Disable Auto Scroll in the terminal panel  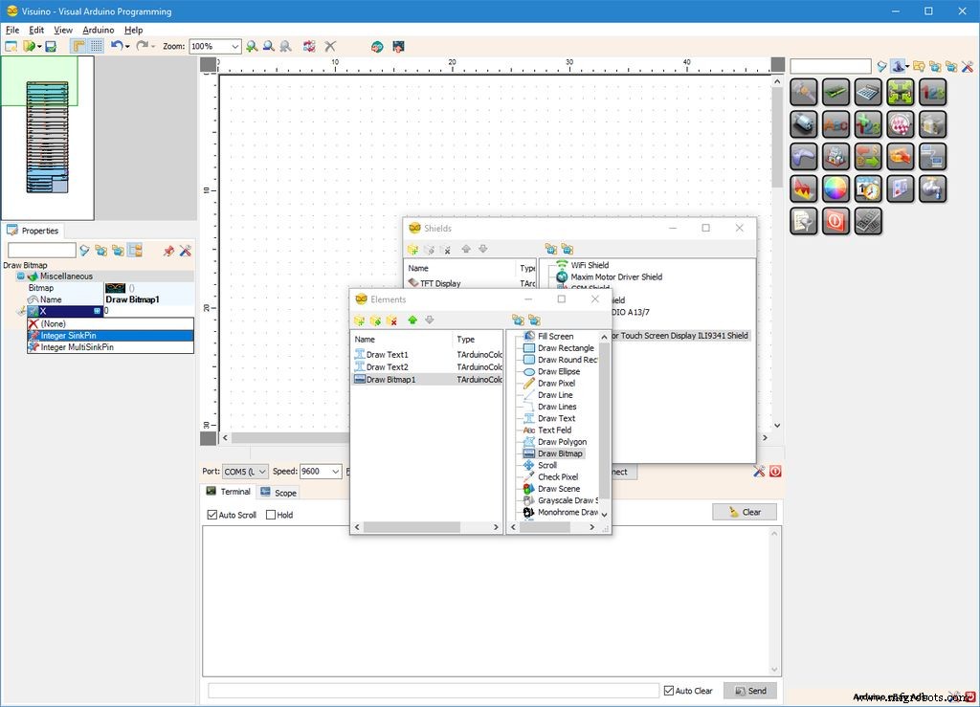coord(212,514)
